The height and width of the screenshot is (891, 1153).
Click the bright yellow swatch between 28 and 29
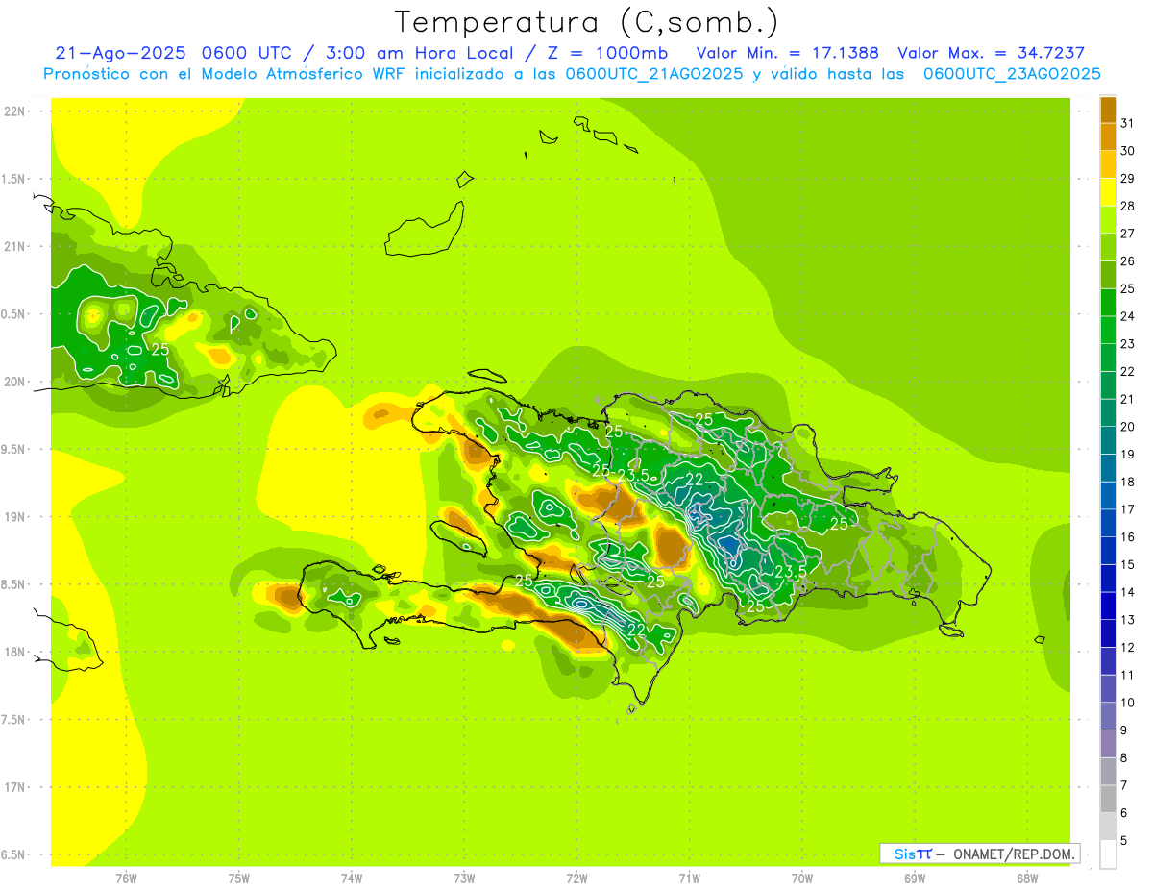(1108, 192)
